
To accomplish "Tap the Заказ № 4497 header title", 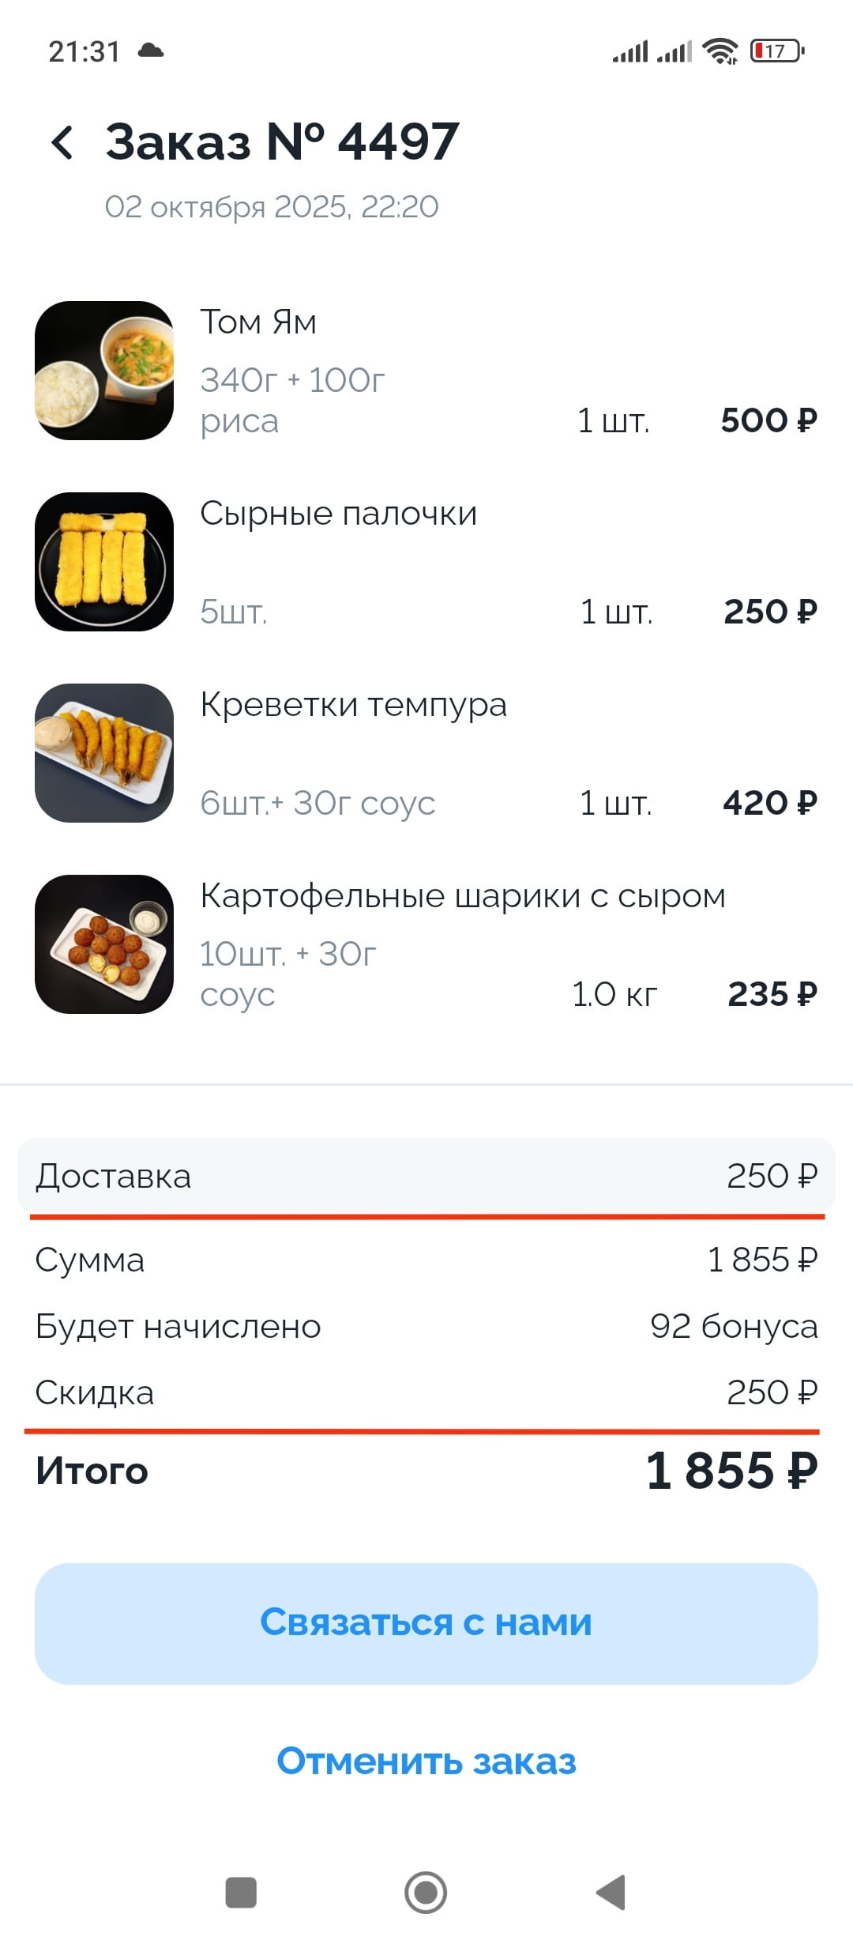I will (x=282, y=142).
